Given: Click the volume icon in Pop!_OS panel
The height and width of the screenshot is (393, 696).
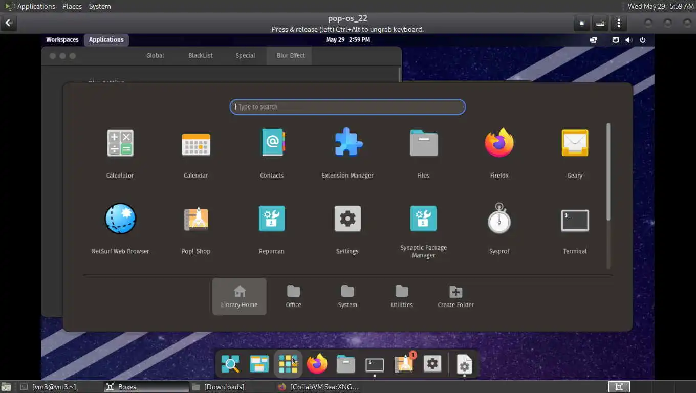Looking at the screenshot, I should 628,40.
